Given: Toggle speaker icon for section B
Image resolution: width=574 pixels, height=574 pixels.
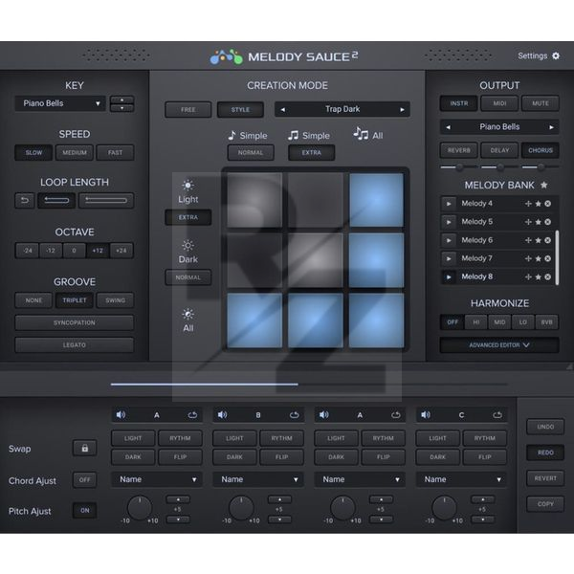Looking at the screenshot, I should 222,415.
